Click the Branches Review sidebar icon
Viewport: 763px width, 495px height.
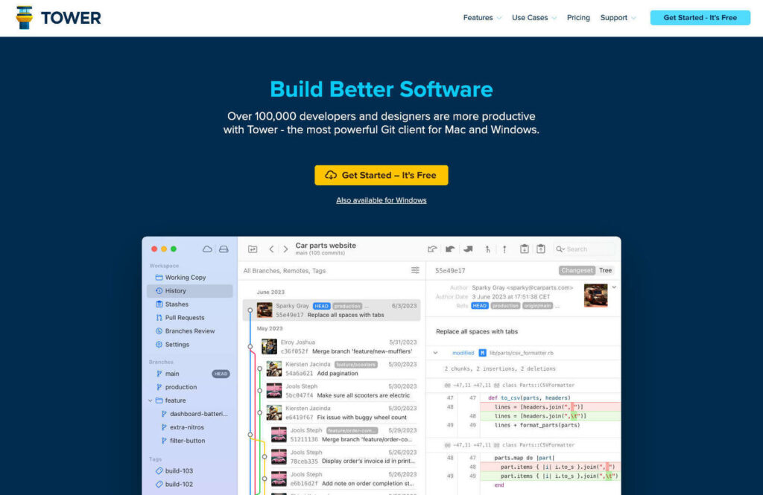click(x=159, y=330)
